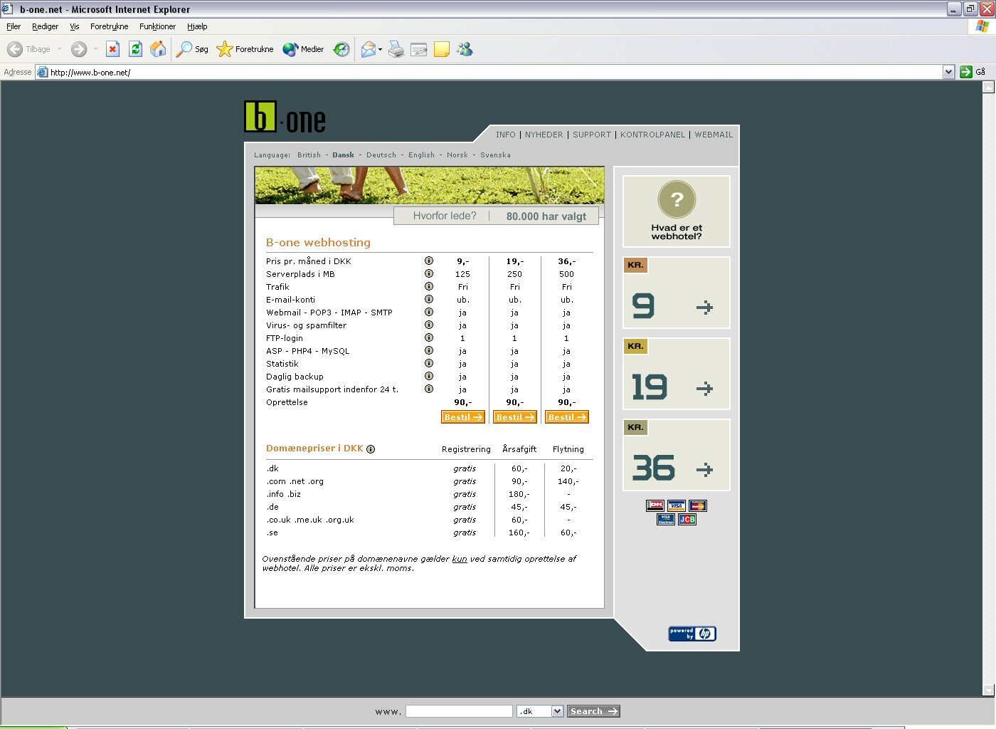Click the domain Search button
This screenshot has width=996, height=729.
[593, 711]
